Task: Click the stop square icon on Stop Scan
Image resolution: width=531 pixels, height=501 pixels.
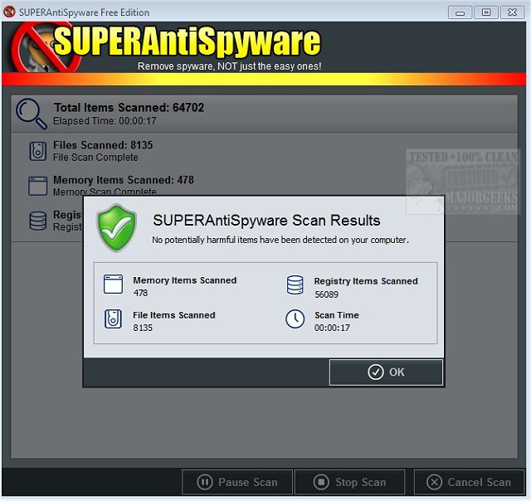Action: click(321, 482)
